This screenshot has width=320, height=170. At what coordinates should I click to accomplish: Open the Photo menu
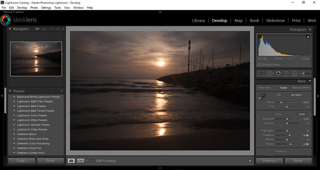coord(34,7)
